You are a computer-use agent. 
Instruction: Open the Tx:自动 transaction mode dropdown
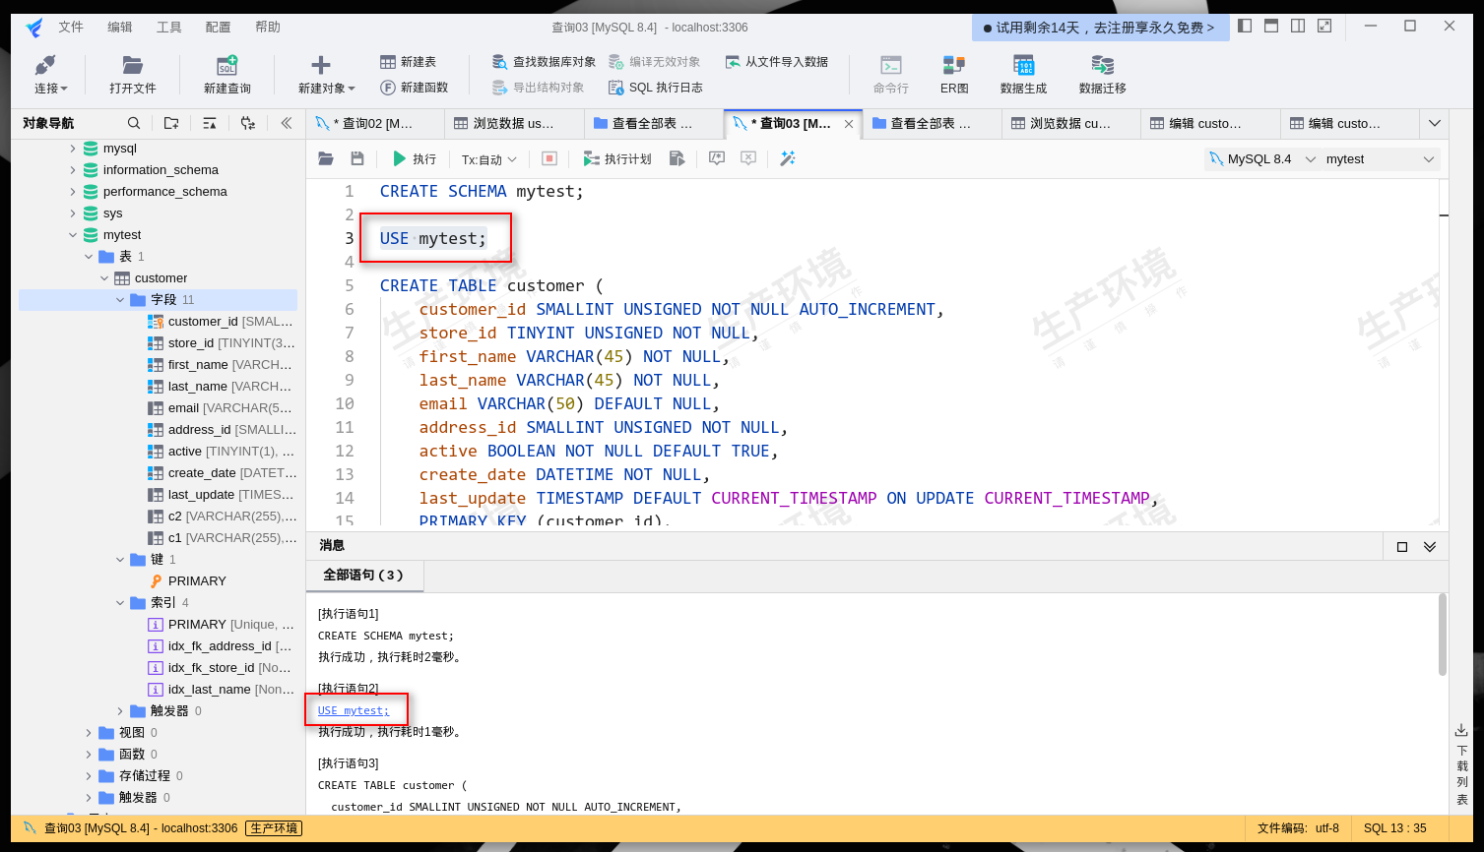tap(486, 158)
